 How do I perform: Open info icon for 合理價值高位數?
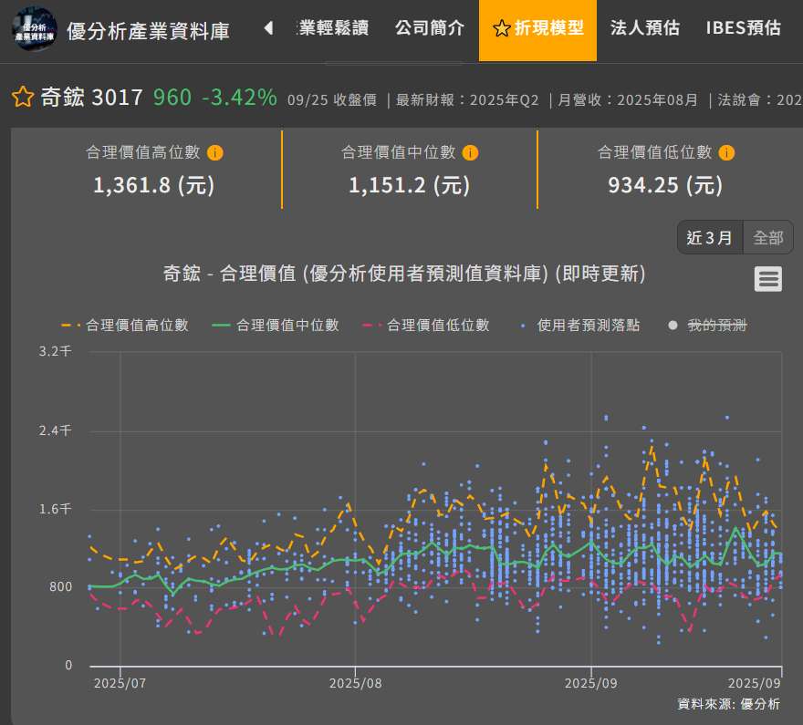(215, 153)
